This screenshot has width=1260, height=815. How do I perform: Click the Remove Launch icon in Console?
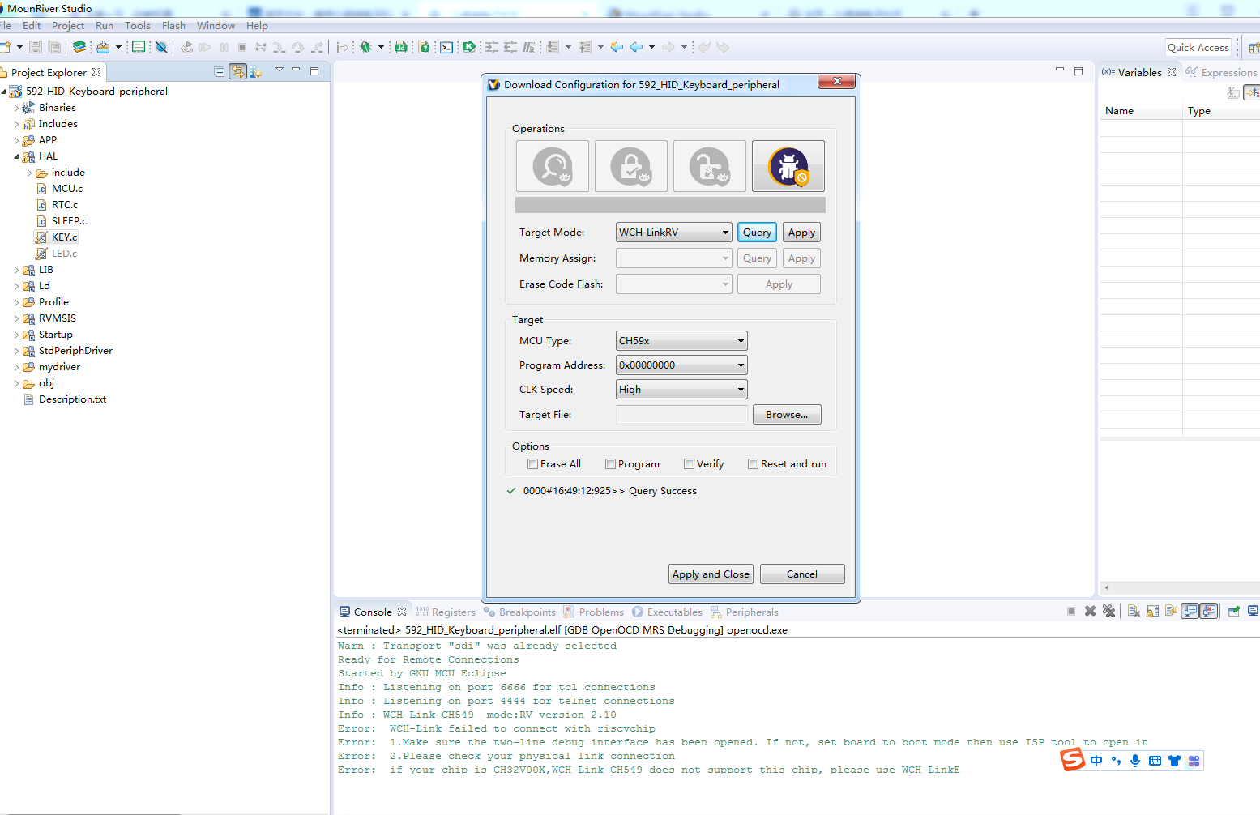click(1090, 611)
